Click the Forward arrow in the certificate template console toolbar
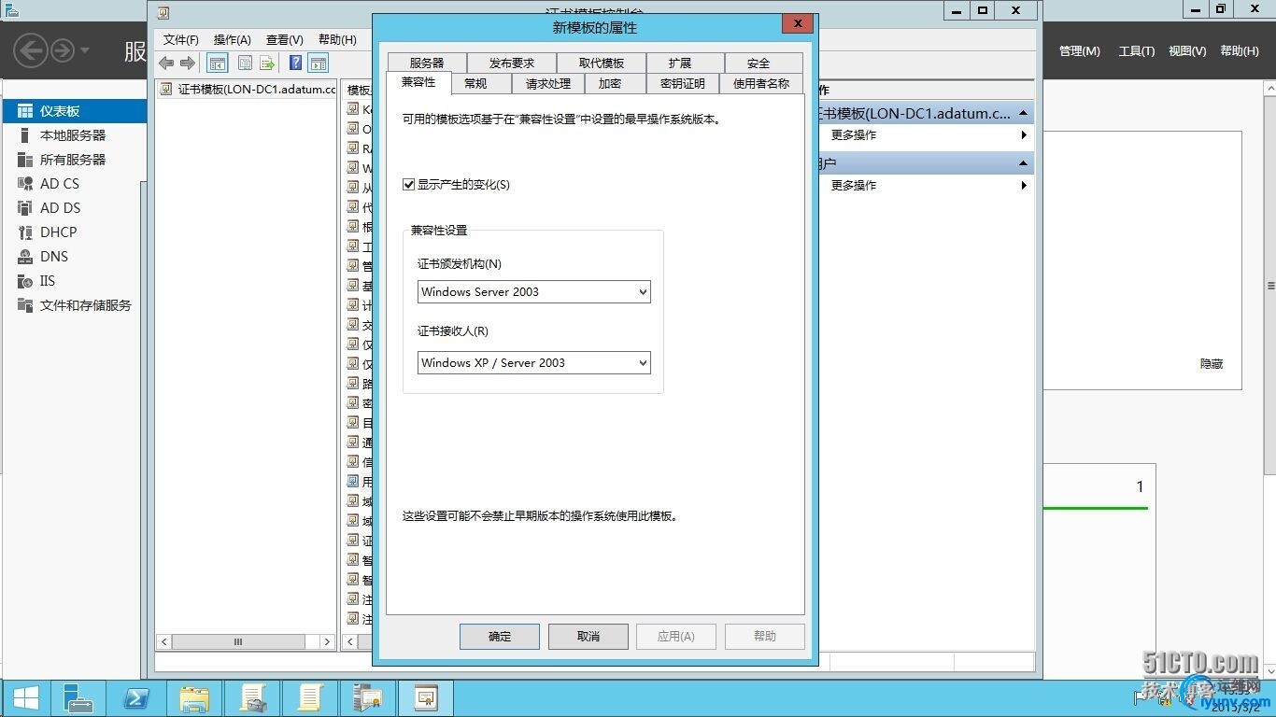The width and height of the screenshot is (1276, 717). coord(187,63)
